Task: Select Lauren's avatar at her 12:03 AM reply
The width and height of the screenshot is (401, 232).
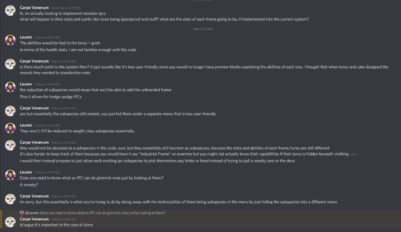Action: [x=10, y=87]
